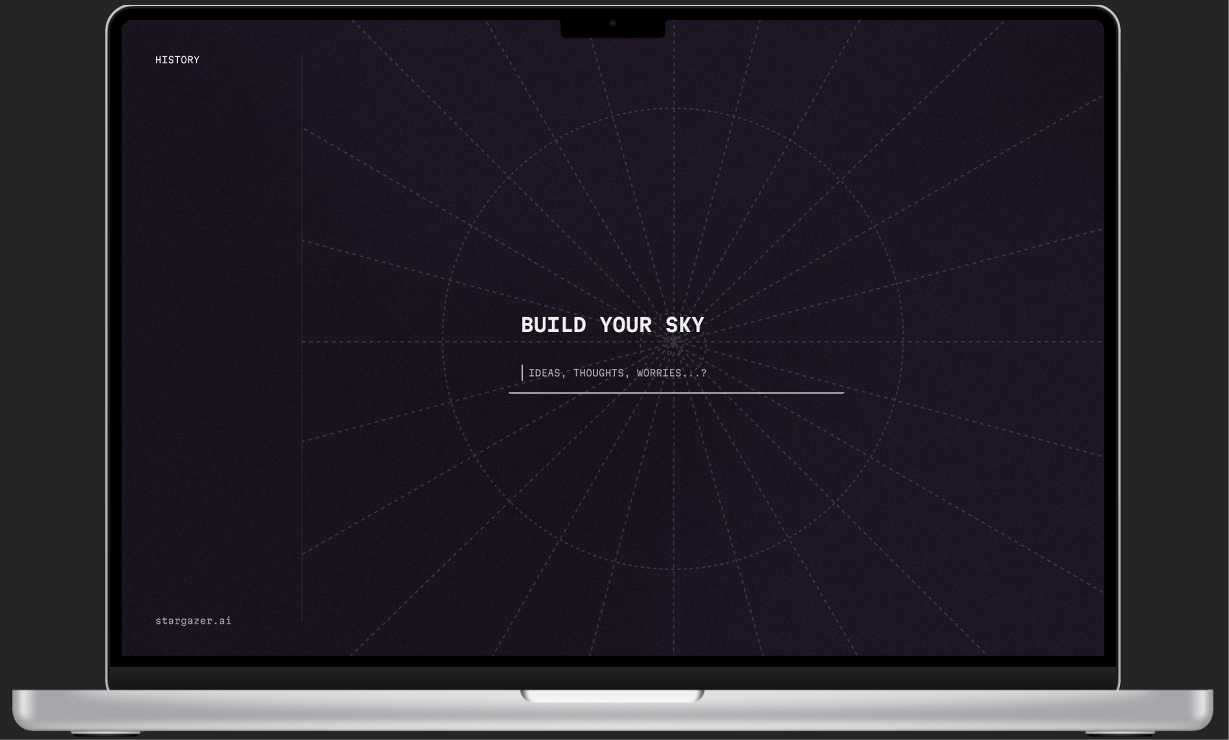1229x740 pixels.
Task: Click the stargazer.ai logo link
Action: 193,621
